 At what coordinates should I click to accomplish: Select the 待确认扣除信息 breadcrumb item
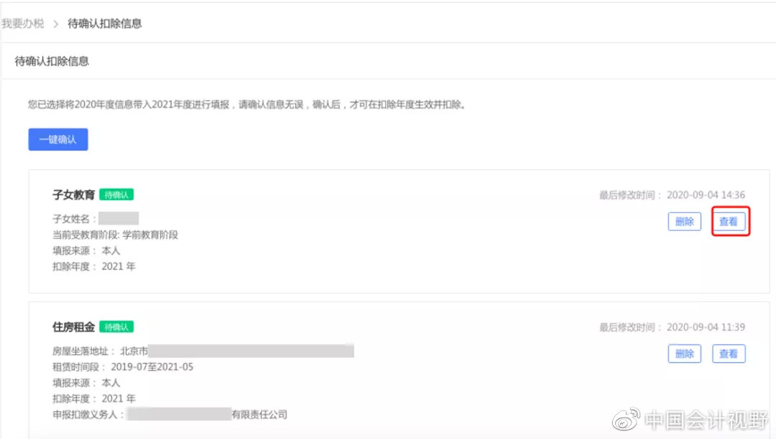pos(104,23)
